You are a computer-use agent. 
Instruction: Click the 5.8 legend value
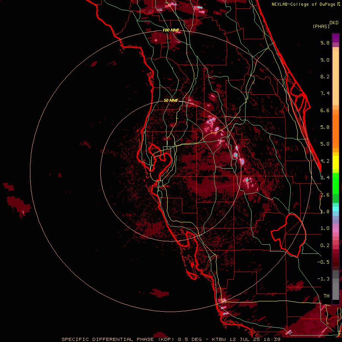pyautogui.click(x=325, y=127)
